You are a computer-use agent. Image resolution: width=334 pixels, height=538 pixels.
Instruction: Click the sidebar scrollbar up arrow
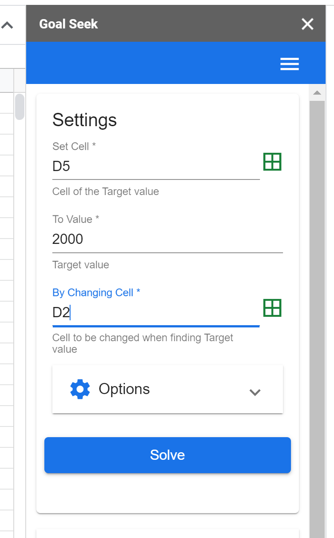pyautogui.click(x=317, y=93)
